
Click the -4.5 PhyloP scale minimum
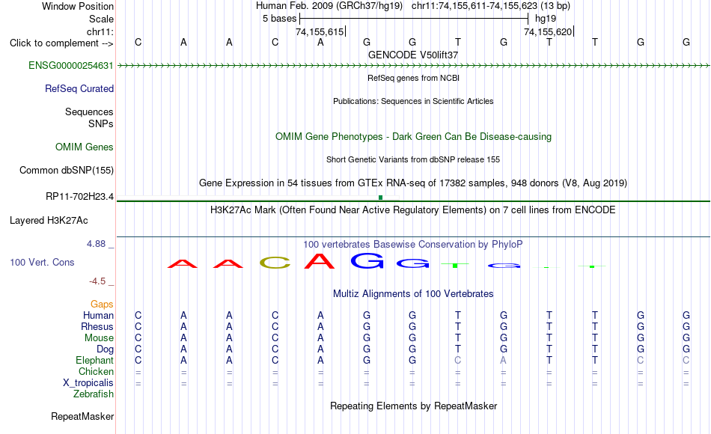(97, 281)
